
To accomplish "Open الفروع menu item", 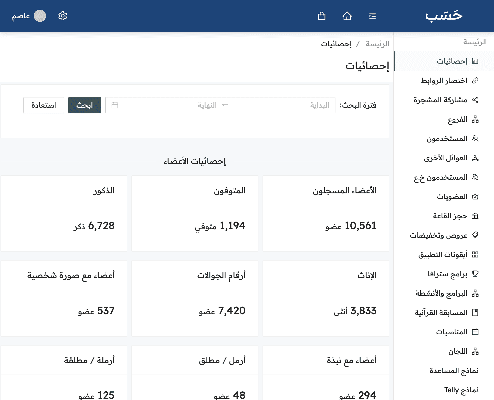I will (x=444, y=119).
